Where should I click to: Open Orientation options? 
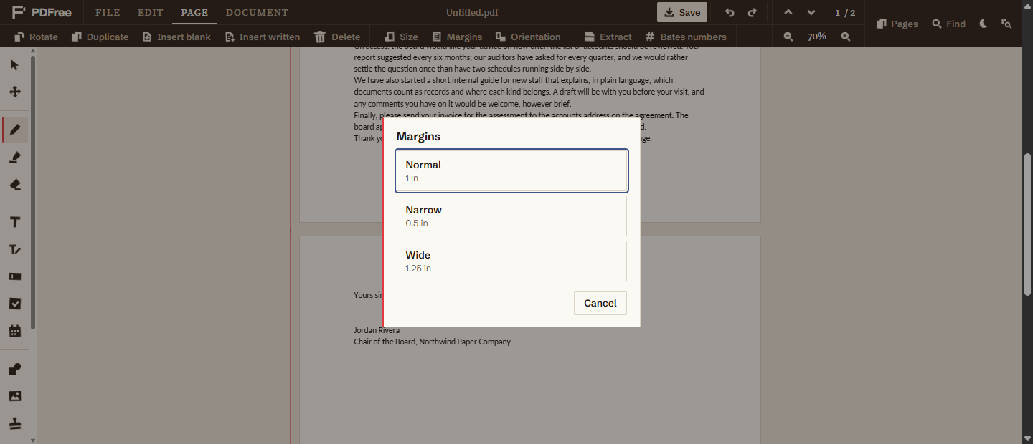coord(529,37)
